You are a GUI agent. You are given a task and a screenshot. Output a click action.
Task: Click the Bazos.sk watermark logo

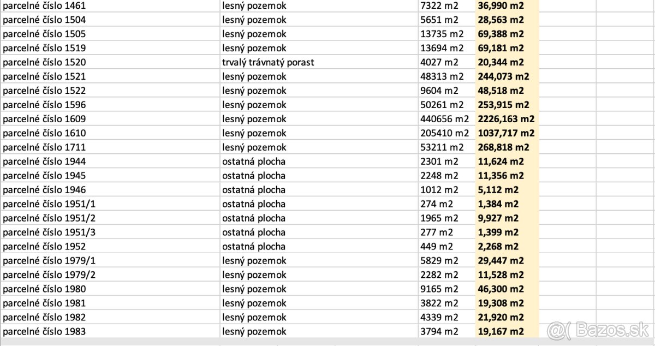[x=598, y=330]
